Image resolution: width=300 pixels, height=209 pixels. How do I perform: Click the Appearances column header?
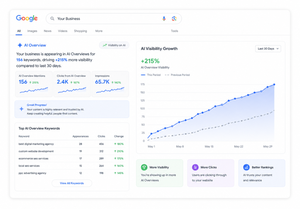80,136
